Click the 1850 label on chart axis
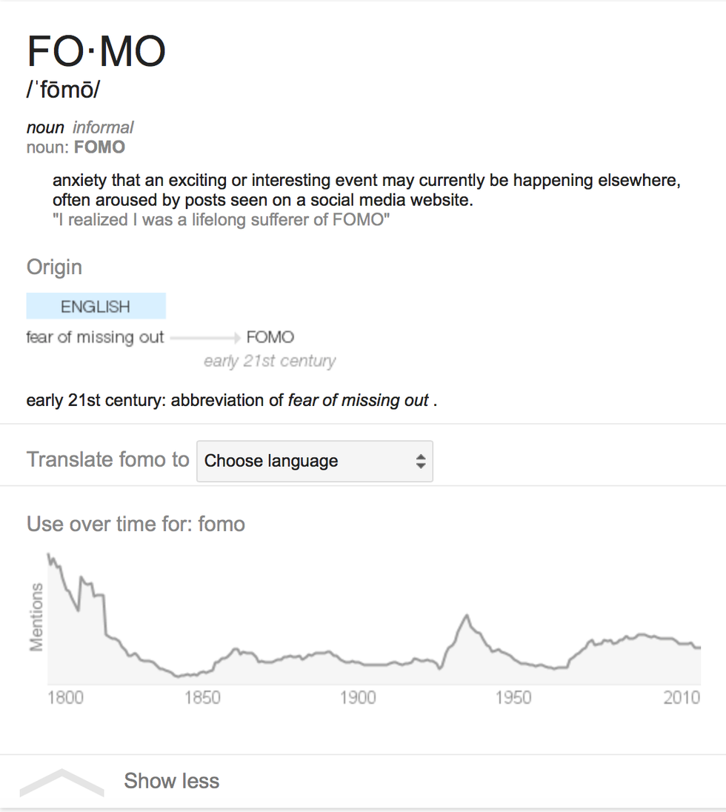The image size is (726, 812). coord(202,698)
